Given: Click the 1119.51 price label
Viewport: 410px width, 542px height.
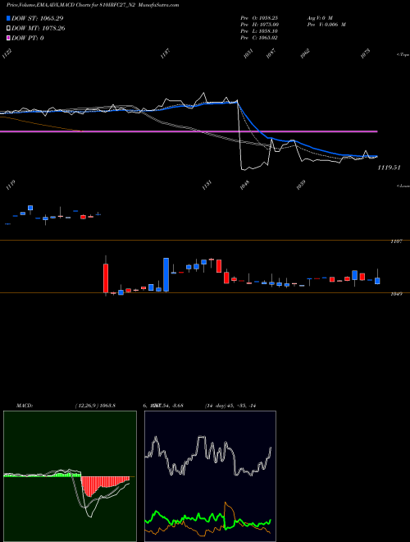Looking at the screenshot, I should 389,168.
